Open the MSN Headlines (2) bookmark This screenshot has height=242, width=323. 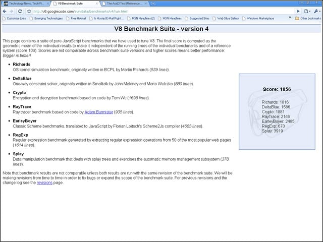tap(141, 18)
